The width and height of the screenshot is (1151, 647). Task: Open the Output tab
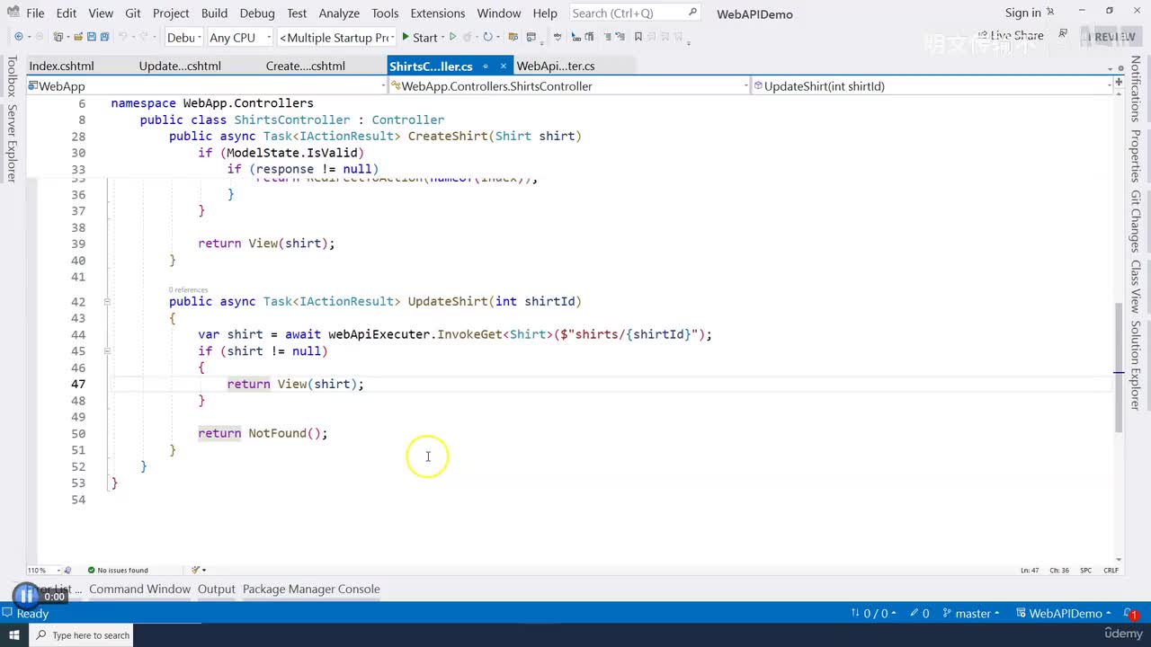(x=217, y=589)
